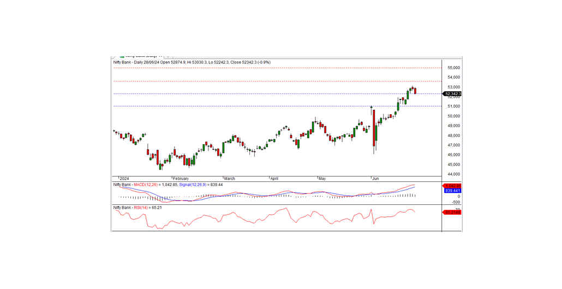Click the Nifty Bank Daily OHLC header text

(192, 62)
